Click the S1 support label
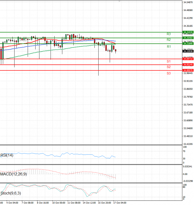The image size is (194, 205). click(x=168, y=61)
